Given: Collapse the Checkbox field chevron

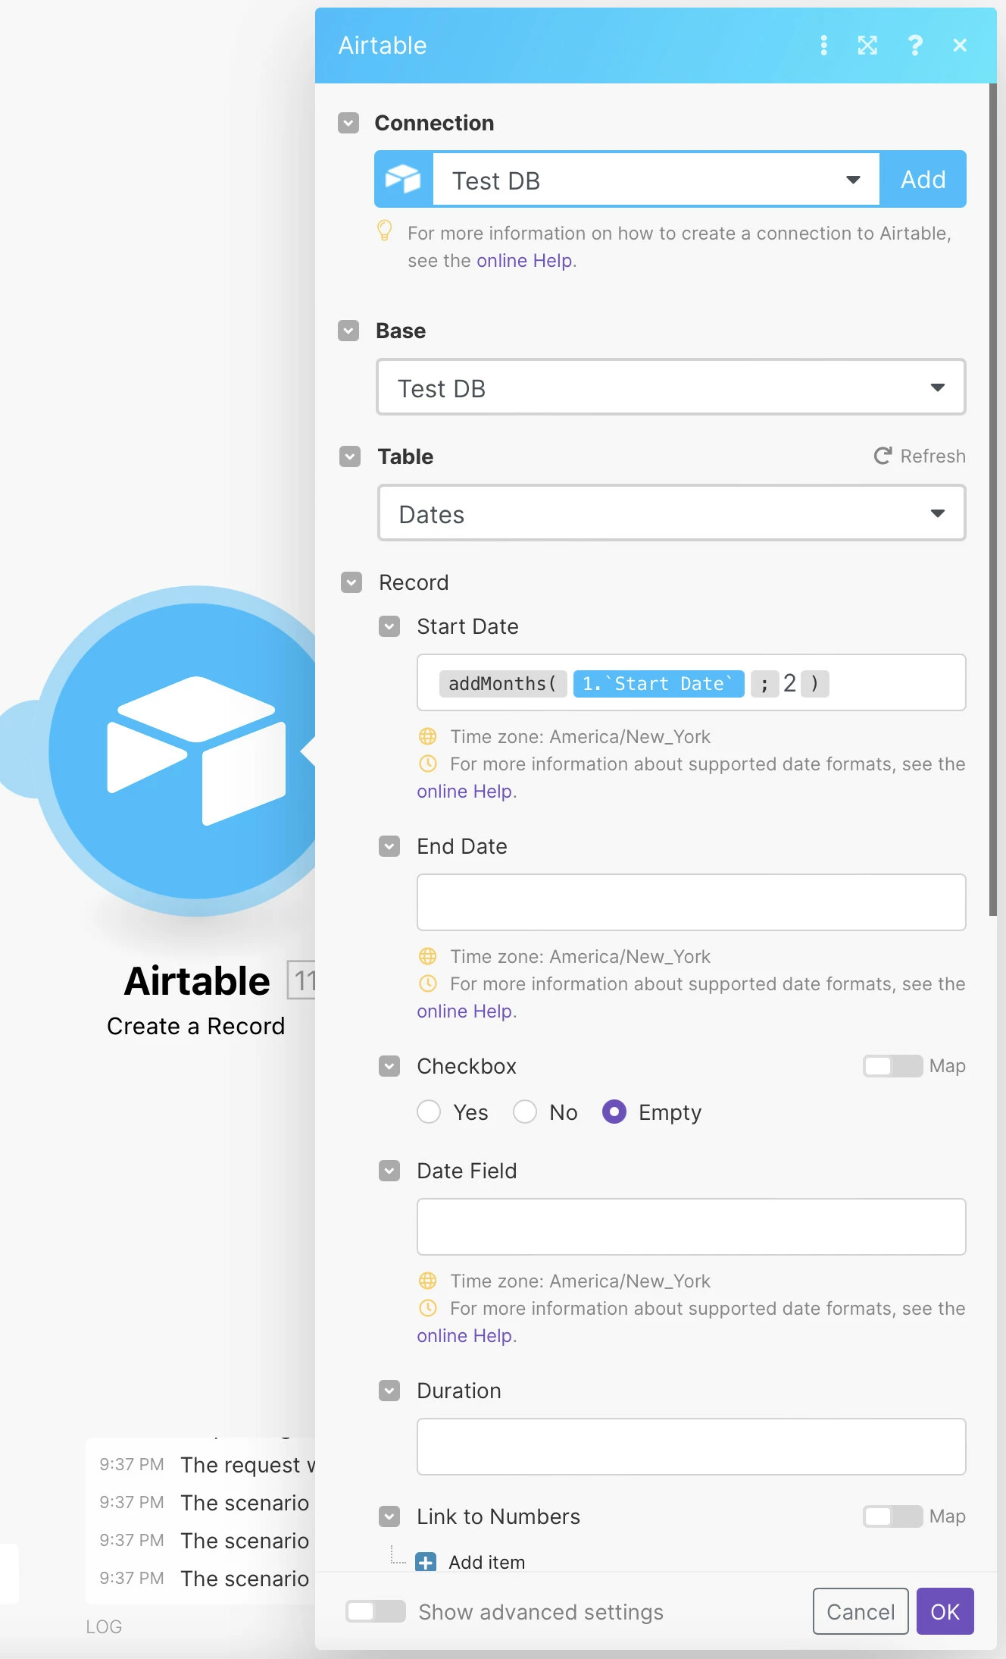Looking at the screenshot, I should 389,1066.
